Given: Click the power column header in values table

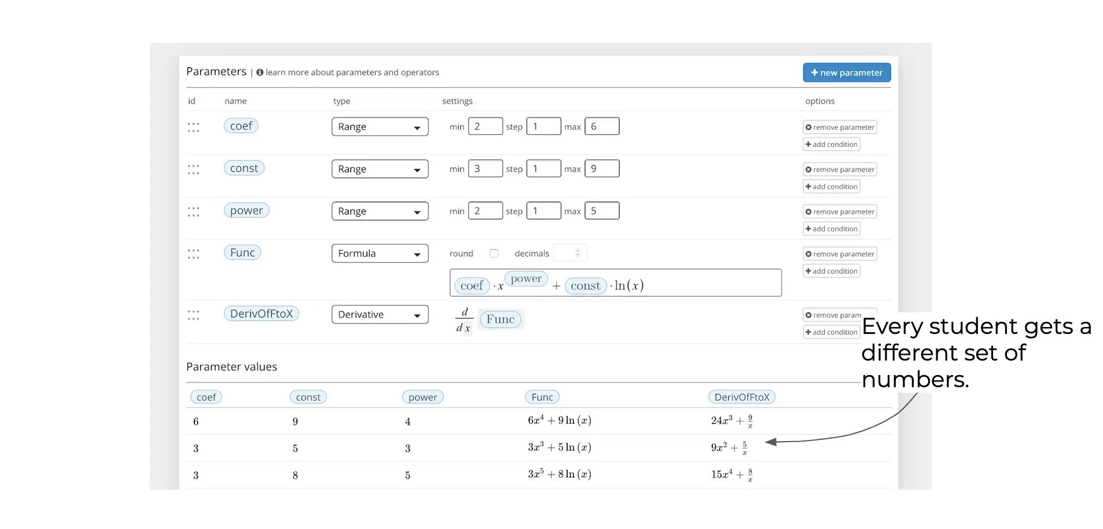Looking at the screenshot, I should pos(422,397).
